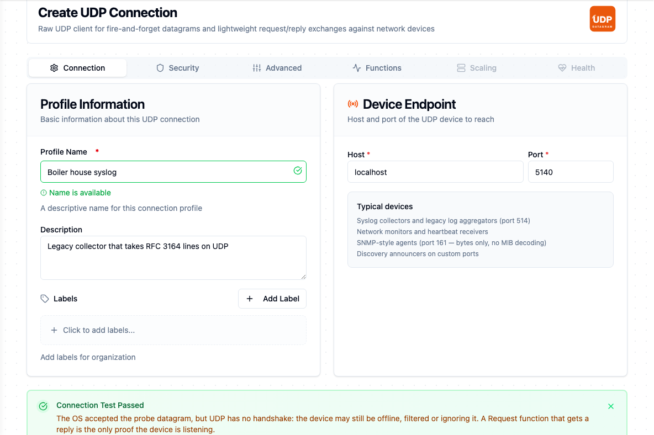Click the 'Connection Test Passed' title
The height and width of the screenshot is (435, 654).
pos(100,405)
